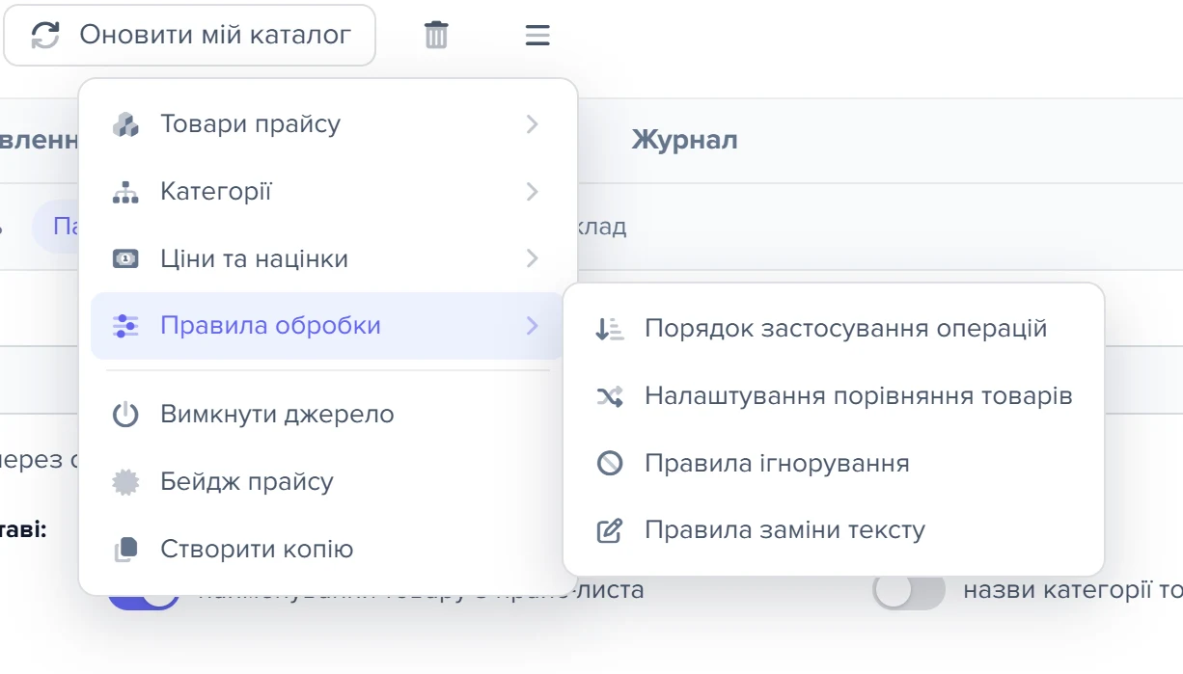Viewport: 1183px width, 674px height.
Task: Click the badge icon beside Бейдж прайсу
Action: [126, 482]
